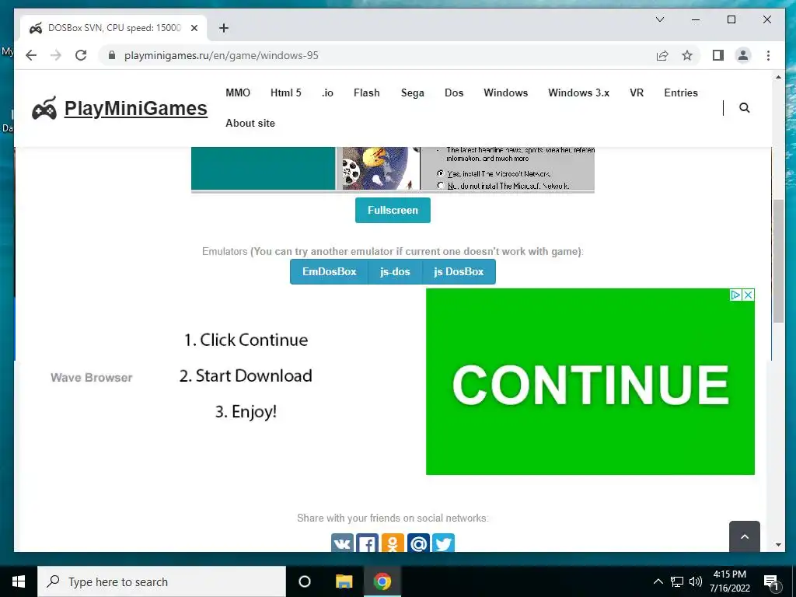
Task: Switch to the EmDosBox emulator
Action: point(329,271)
